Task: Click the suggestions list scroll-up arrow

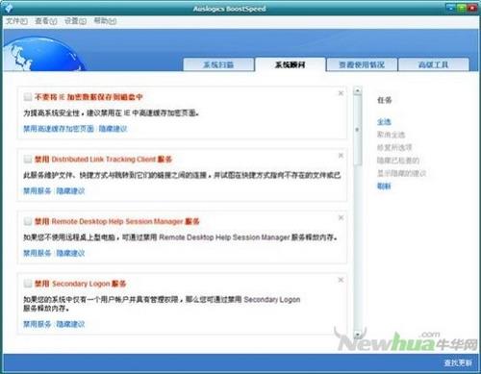Action: point(358,91)
